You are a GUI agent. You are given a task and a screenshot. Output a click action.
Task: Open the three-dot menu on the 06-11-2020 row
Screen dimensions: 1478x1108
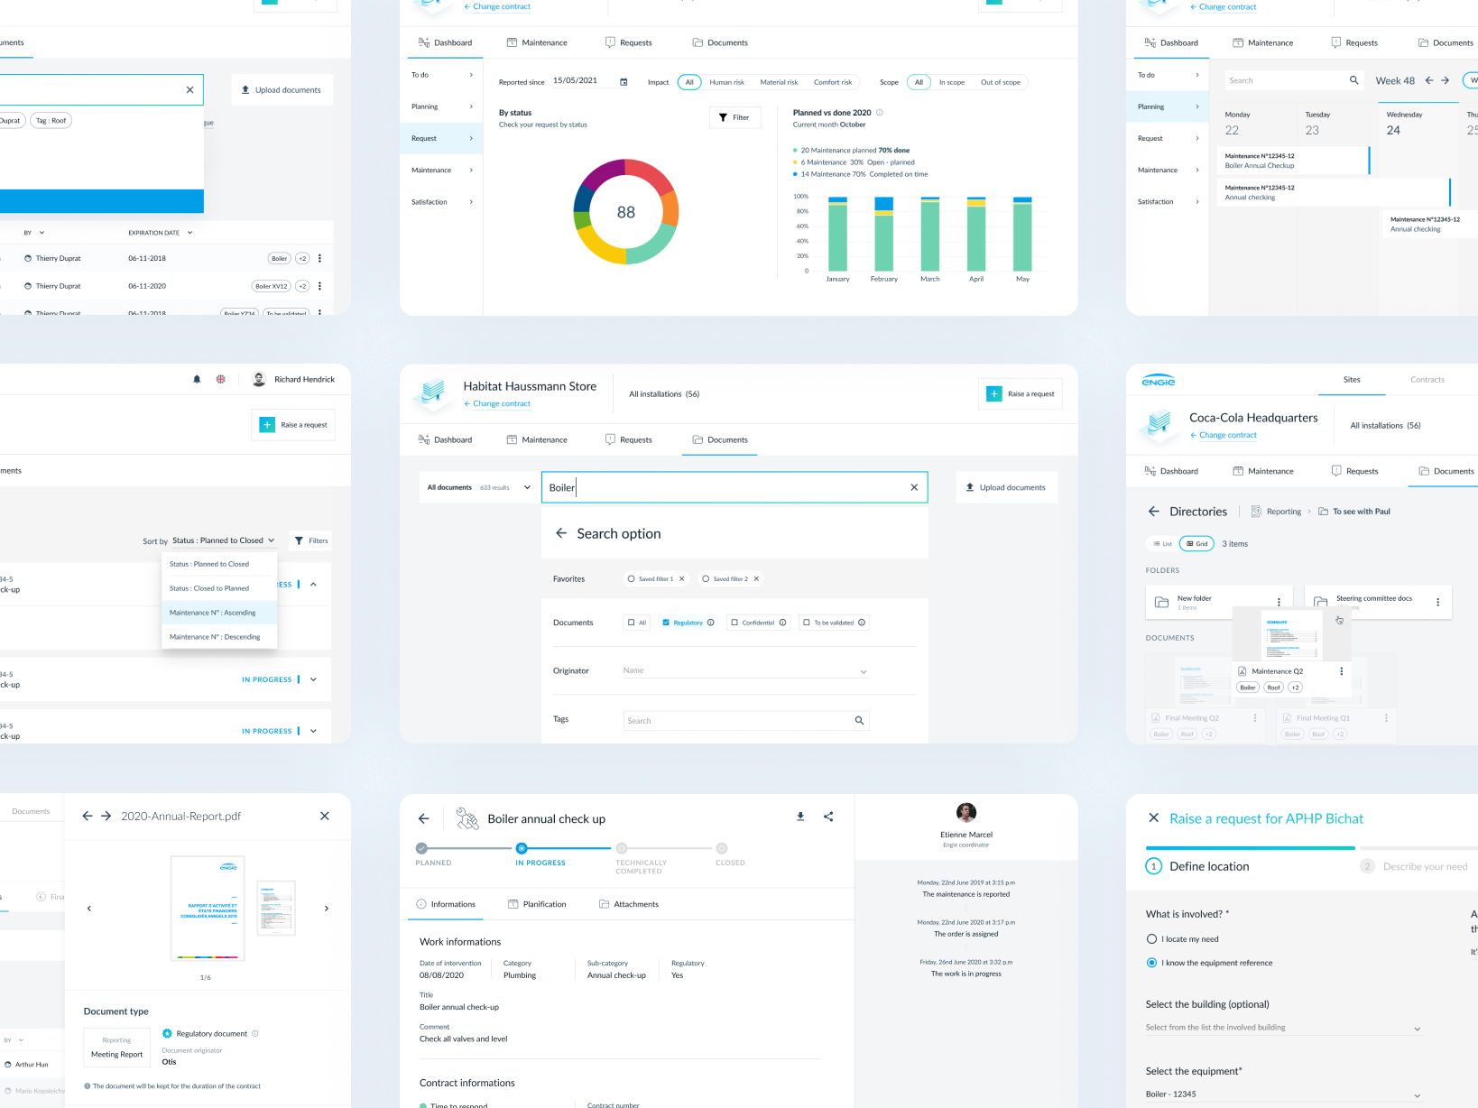[319, 286]
